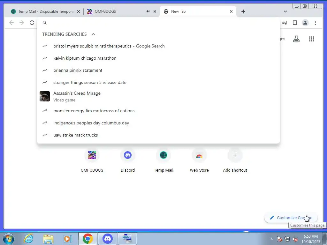Image resolution: width=327 pixels, height=245 pixels.
Task: Click the Assassin's Creed Mirage thumbnail
Action: click(45, 96)
